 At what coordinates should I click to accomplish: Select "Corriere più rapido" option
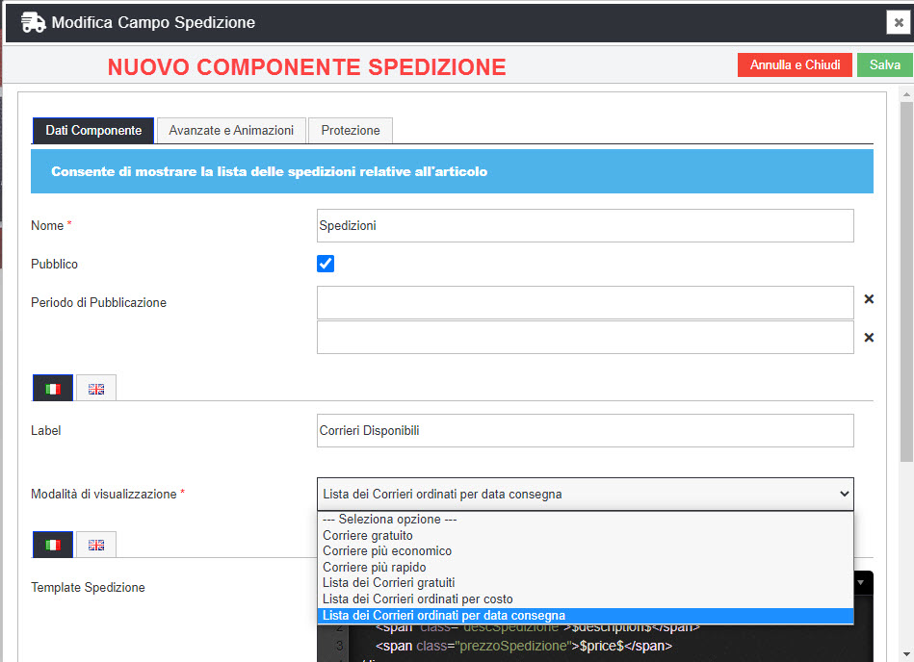(375, 567)
